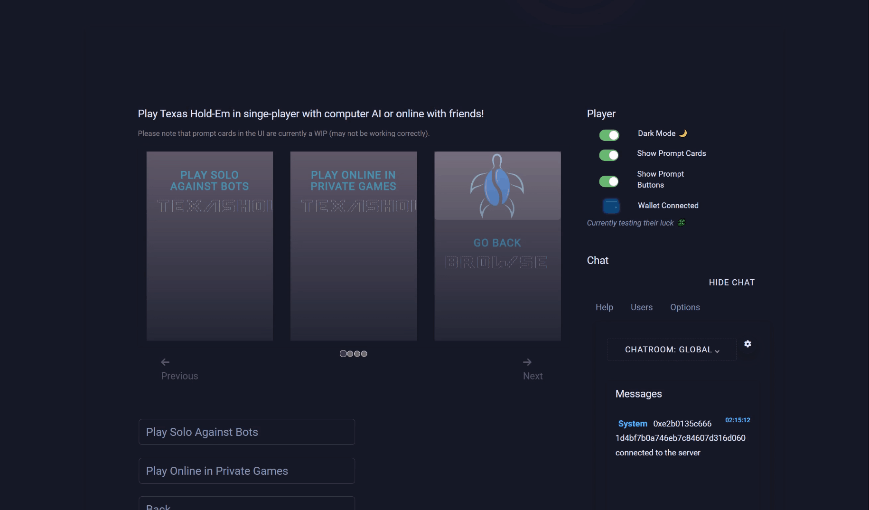Click the crescent moon icon beside Dark Mode
The width and height of the screenshot is (869, 510).
click(683, 133)
